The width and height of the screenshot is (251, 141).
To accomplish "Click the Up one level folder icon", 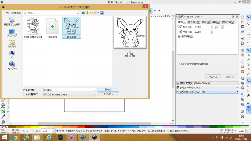I will point(88,13).
